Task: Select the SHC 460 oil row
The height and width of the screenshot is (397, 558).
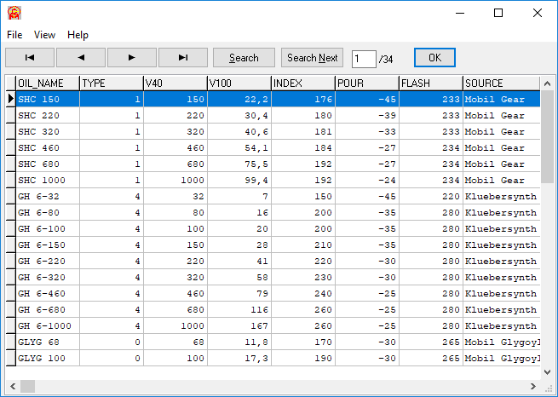Action: point(47,148)
